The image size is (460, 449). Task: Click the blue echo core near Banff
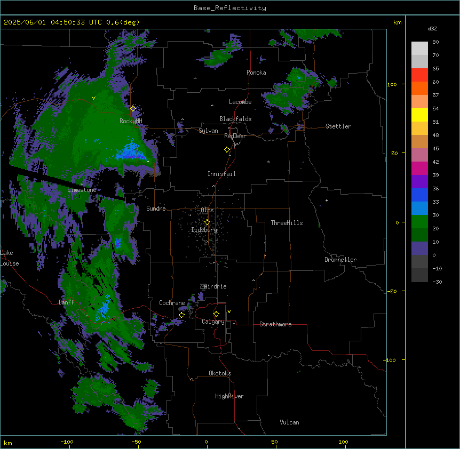point(104,308)
